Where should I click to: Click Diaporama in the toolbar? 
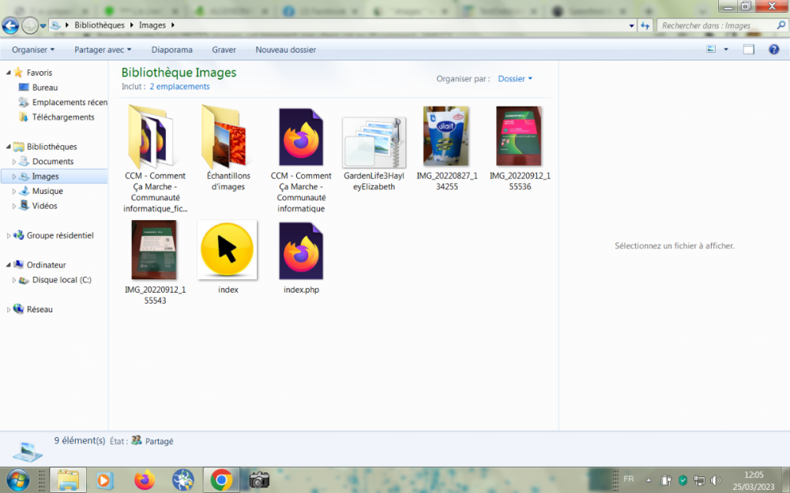pyautogui.click(x=171, y=50)
